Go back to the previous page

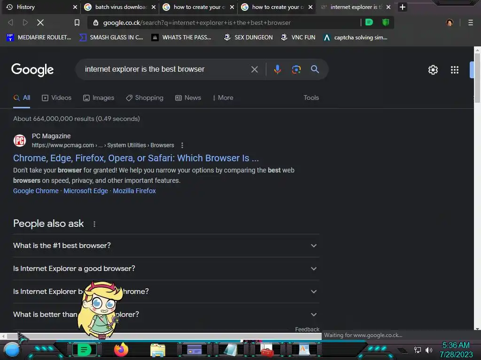click(x=10, y=22)
